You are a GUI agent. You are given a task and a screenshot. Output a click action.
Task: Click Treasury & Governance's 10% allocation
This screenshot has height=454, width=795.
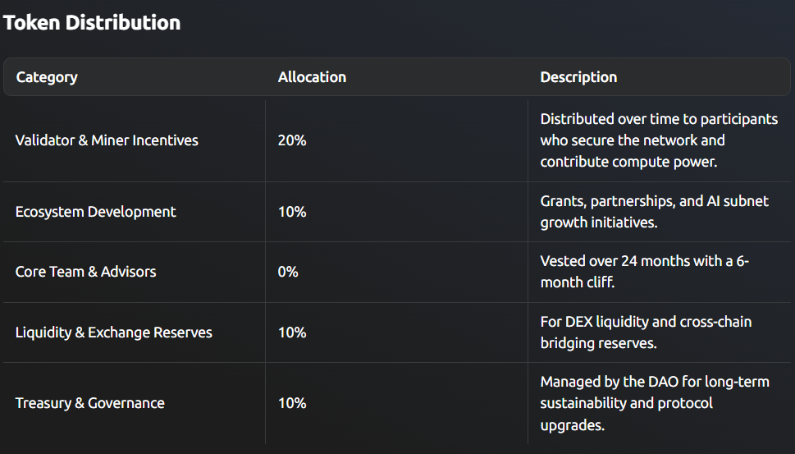(x=292, y=403)
